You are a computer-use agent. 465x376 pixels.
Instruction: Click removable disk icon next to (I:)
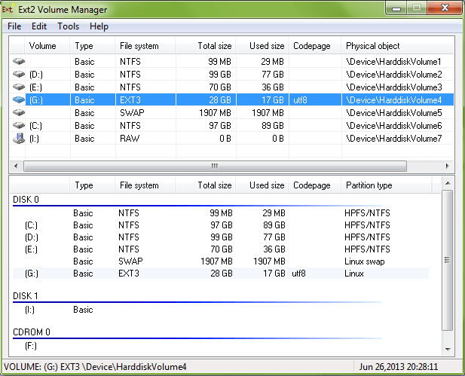18,139
